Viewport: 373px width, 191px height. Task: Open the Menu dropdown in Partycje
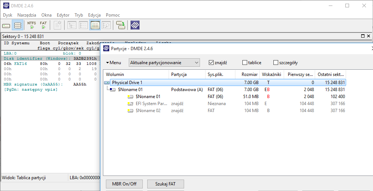pyautogui.click(x=114, y=63)
